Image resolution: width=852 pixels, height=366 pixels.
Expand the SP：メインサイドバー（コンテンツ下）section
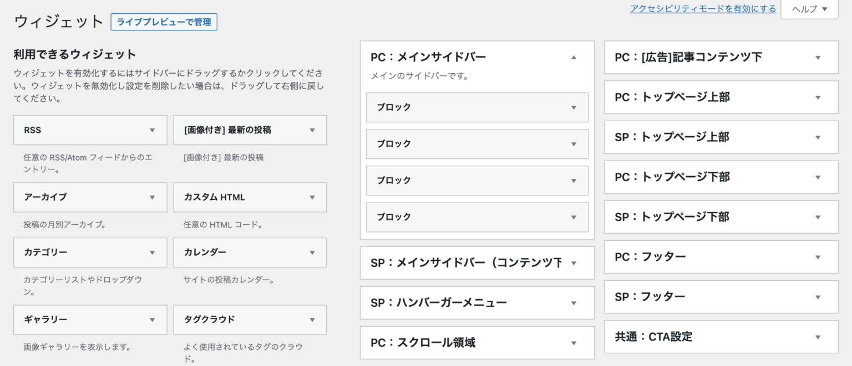pos(574,262)
